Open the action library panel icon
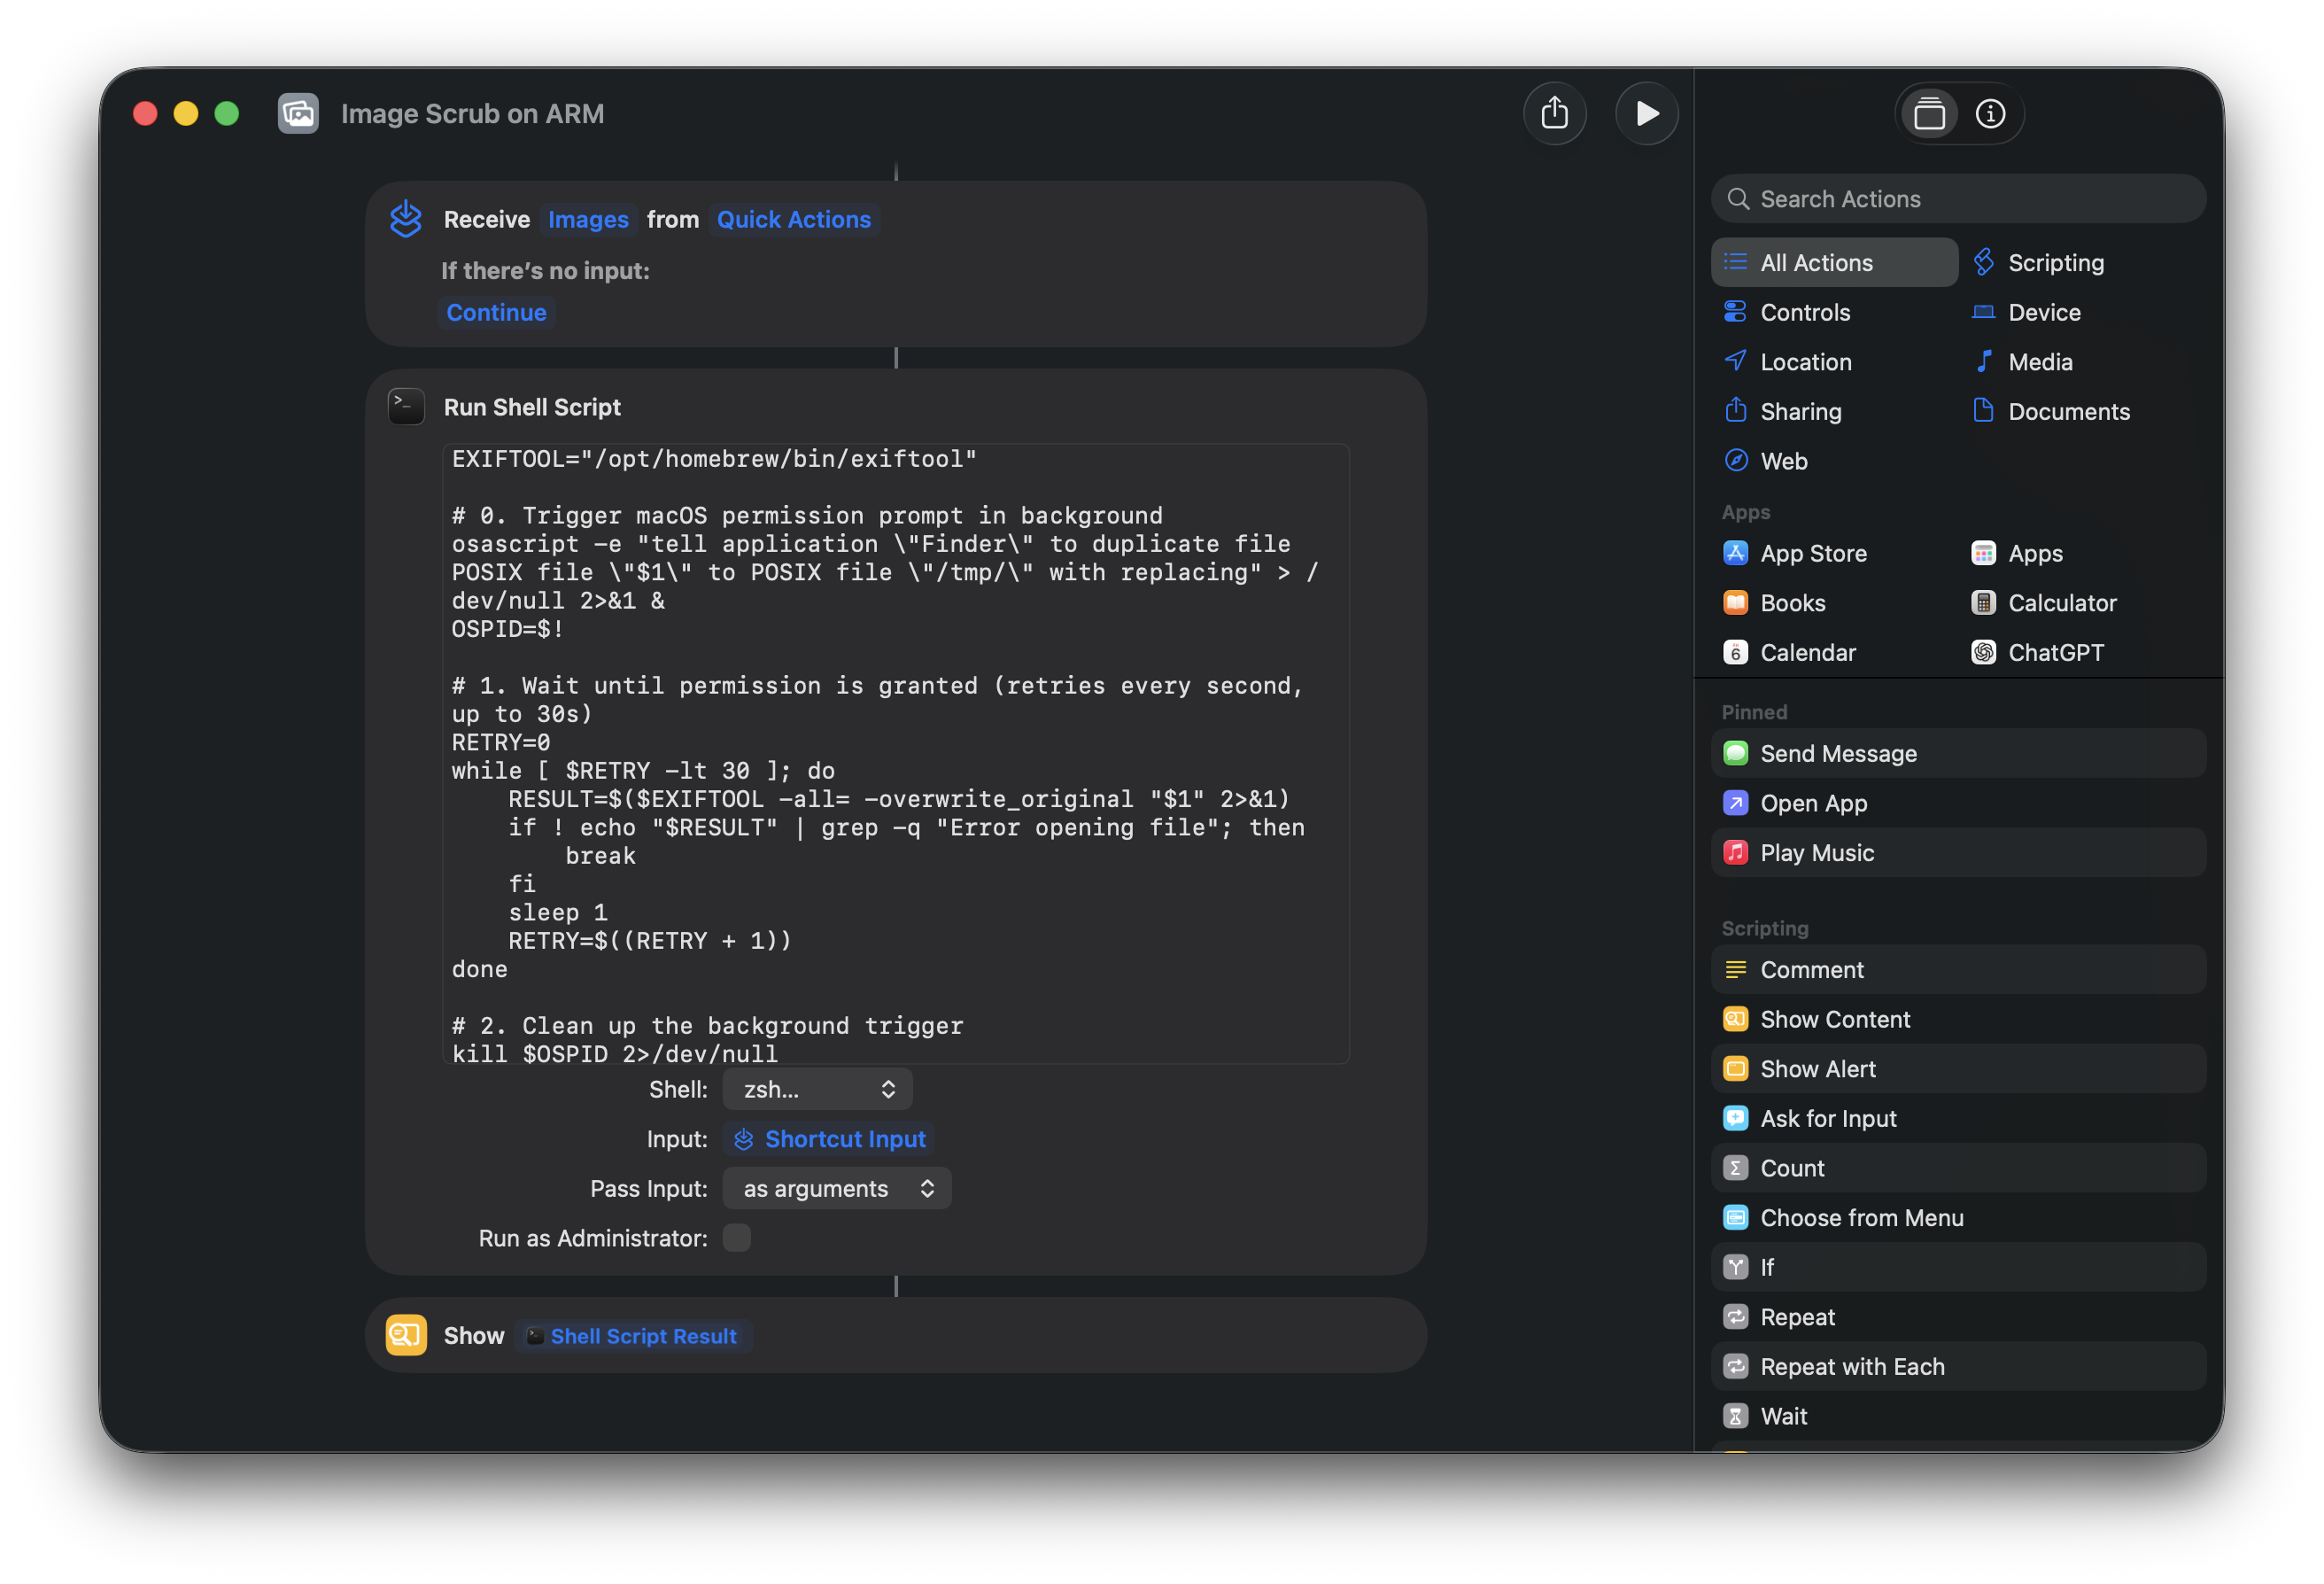This screenshot has height=1584, width=2324. [x=1929, y=114]
